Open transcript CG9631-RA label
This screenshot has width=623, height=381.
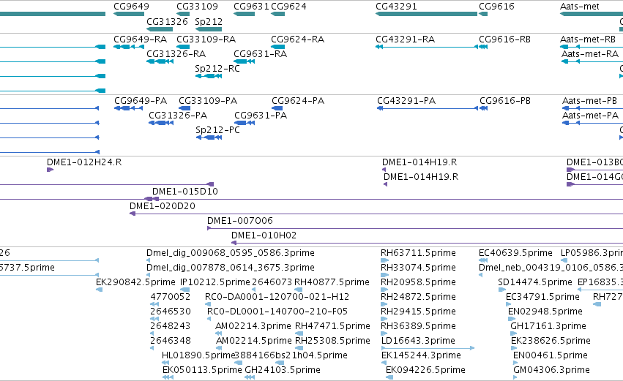click(x=260, y=54)
